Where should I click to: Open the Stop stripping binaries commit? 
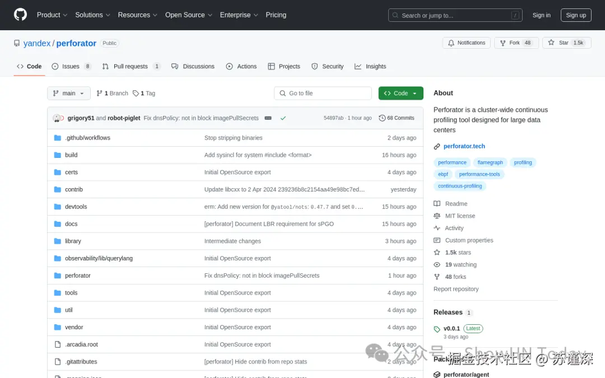coord(234,138)
